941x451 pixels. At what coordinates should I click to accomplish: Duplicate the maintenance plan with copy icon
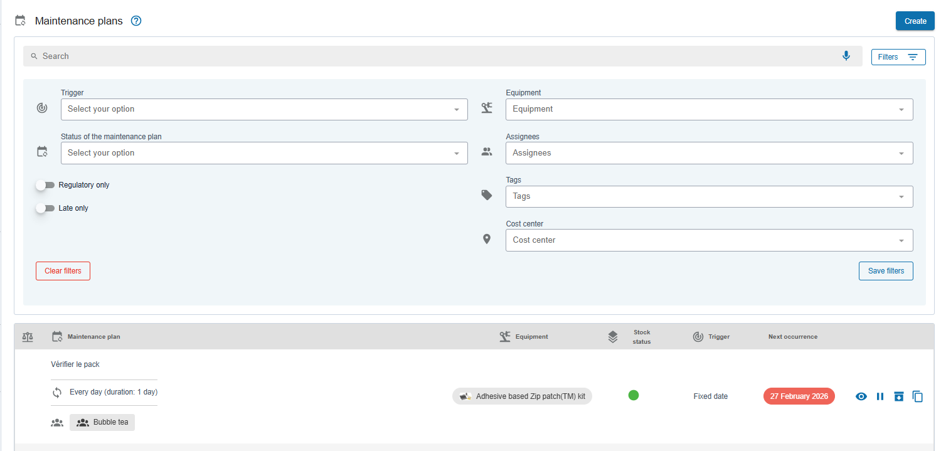point(918,396)
